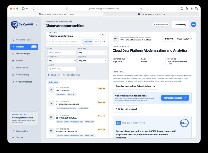The width and height of the screenshot is (208, 153).
Task: Click the HHS agency badge
Action: point(116,39)
